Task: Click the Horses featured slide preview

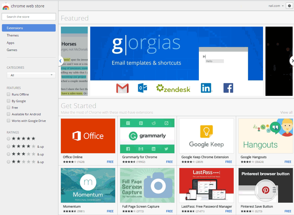Action: [x=74, y=61]
